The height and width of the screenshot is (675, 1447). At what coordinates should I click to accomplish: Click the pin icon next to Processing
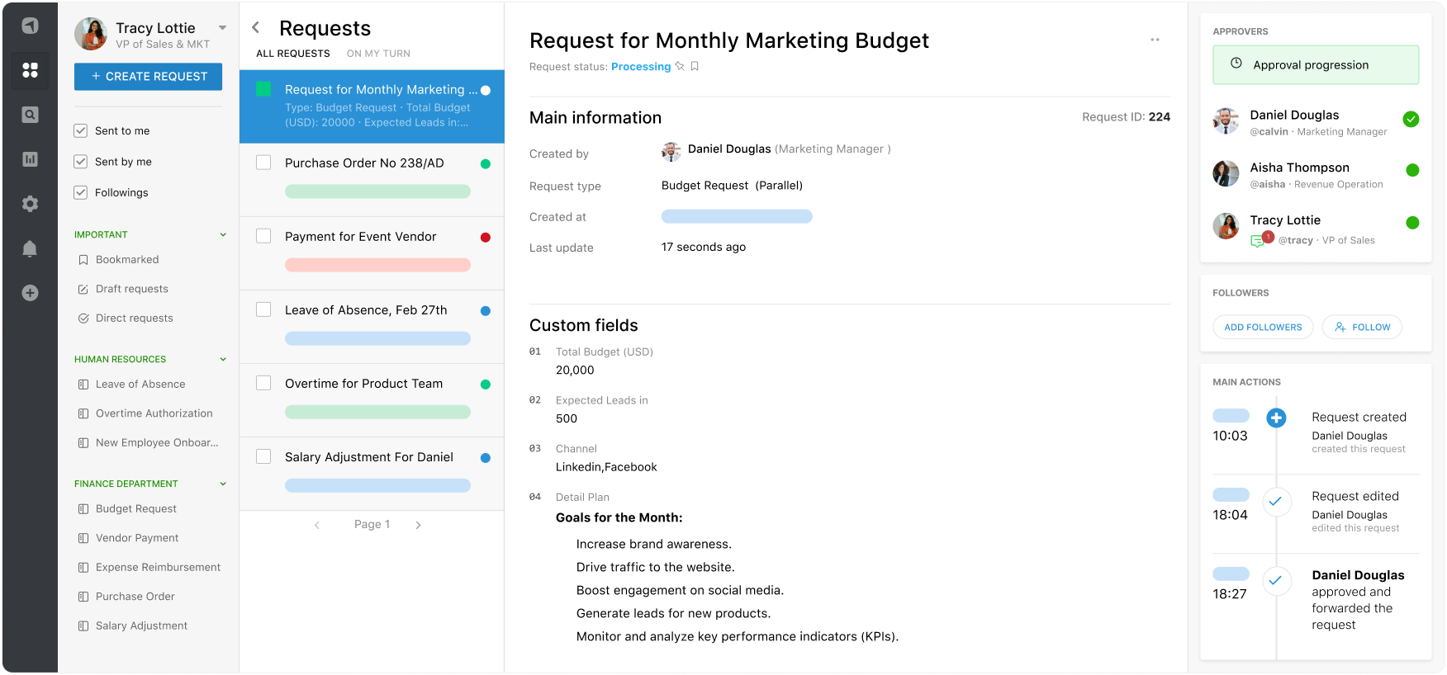[680, 67]
